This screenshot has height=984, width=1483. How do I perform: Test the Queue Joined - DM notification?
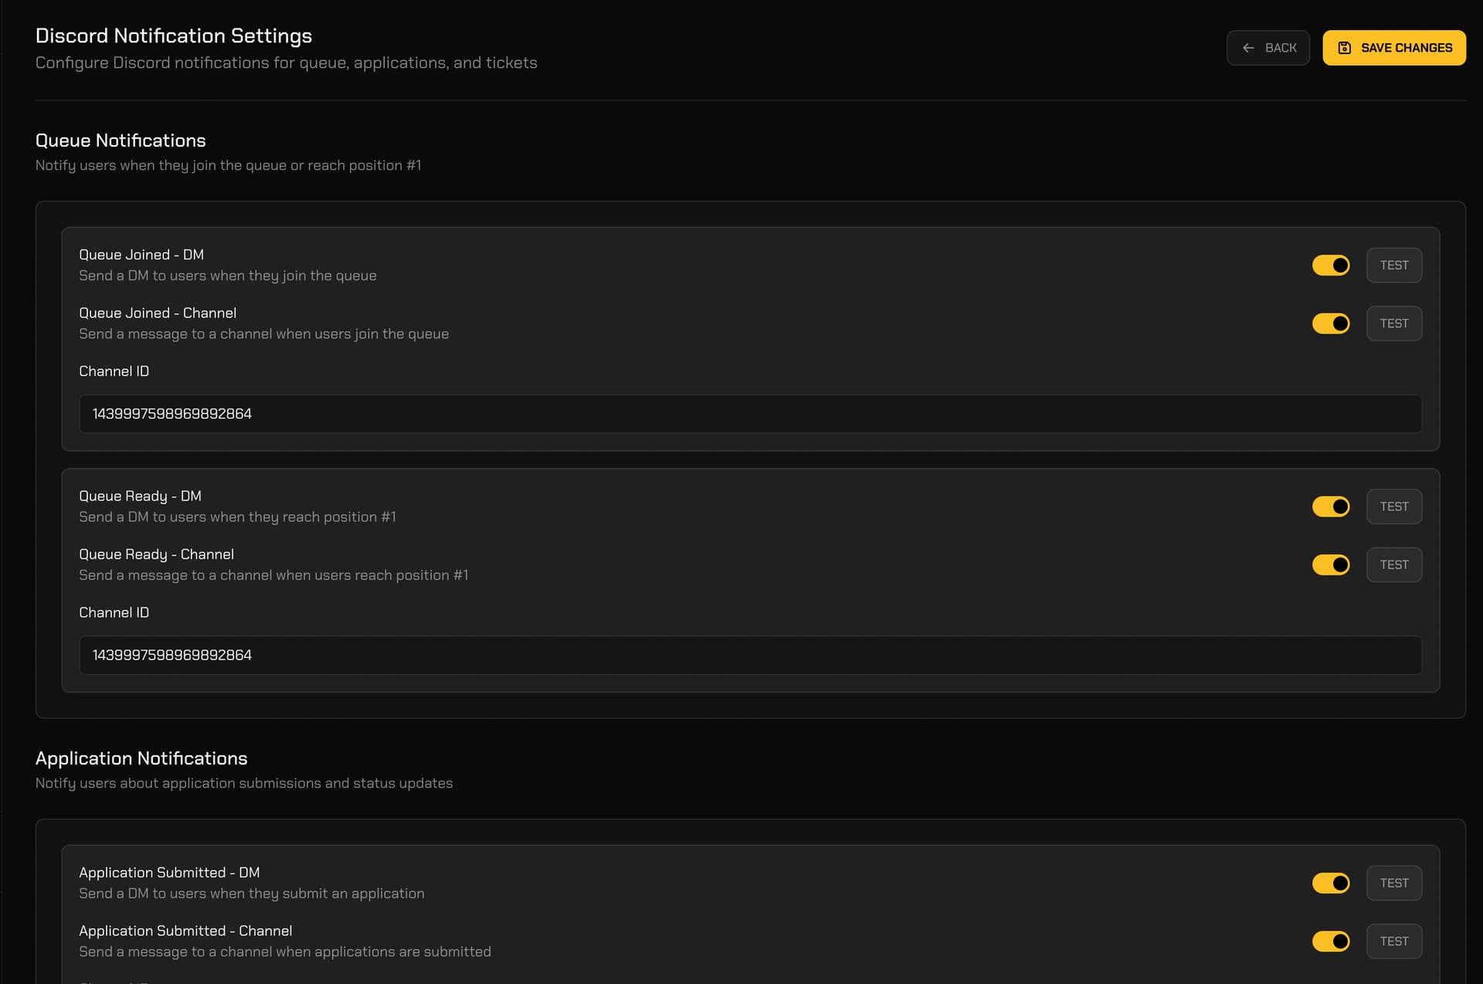click(x=1394, y=265)
